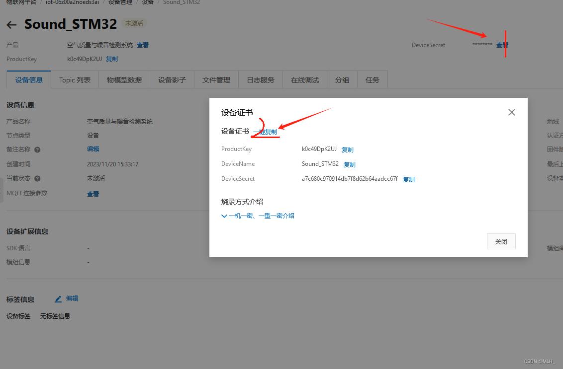Viewport: 563px width, 369px height.
Task: Click the Sound_STM32 value in the dialog
Action: [320, 164]
